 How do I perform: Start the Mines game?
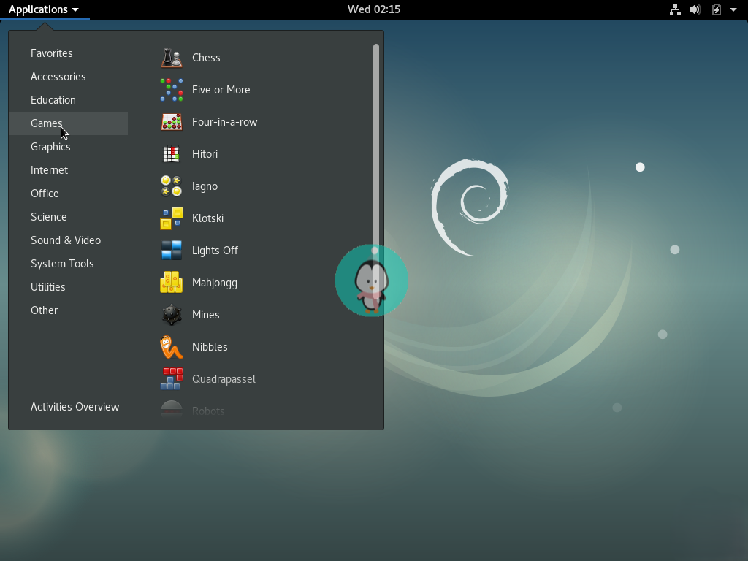coord(206,315)
